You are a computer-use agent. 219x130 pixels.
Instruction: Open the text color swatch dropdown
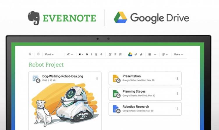tap(81, 54)
